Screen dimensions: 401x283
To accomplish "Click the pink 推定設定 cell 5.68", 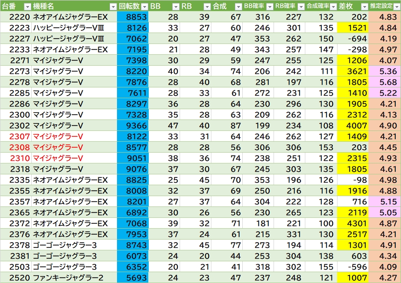I will point(384,82).
